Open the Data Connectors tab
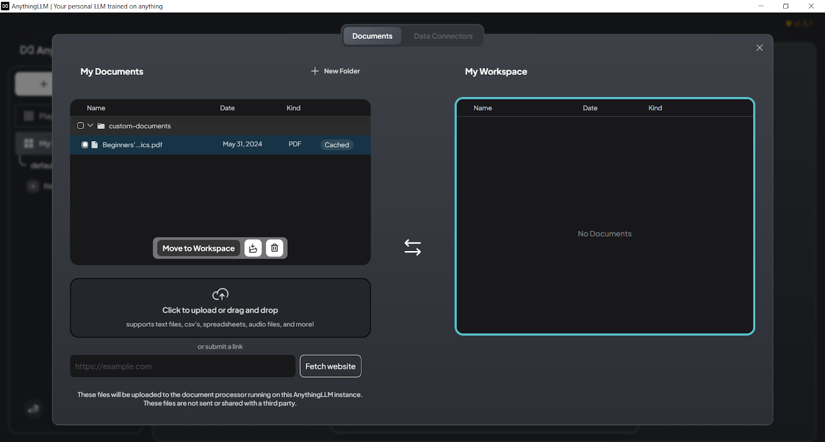This screenshot has width=825, height=442. pyautogui.click(x=443, y=36)
